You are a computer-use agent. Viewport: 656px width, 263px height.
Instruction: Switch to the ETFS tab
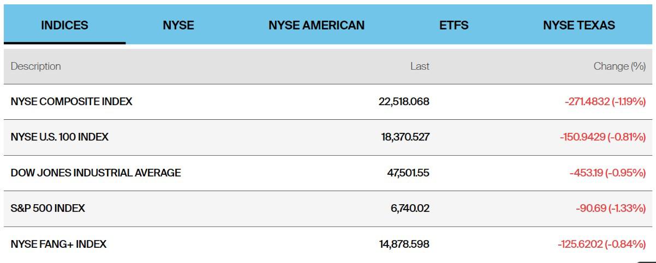coord(454,25)
